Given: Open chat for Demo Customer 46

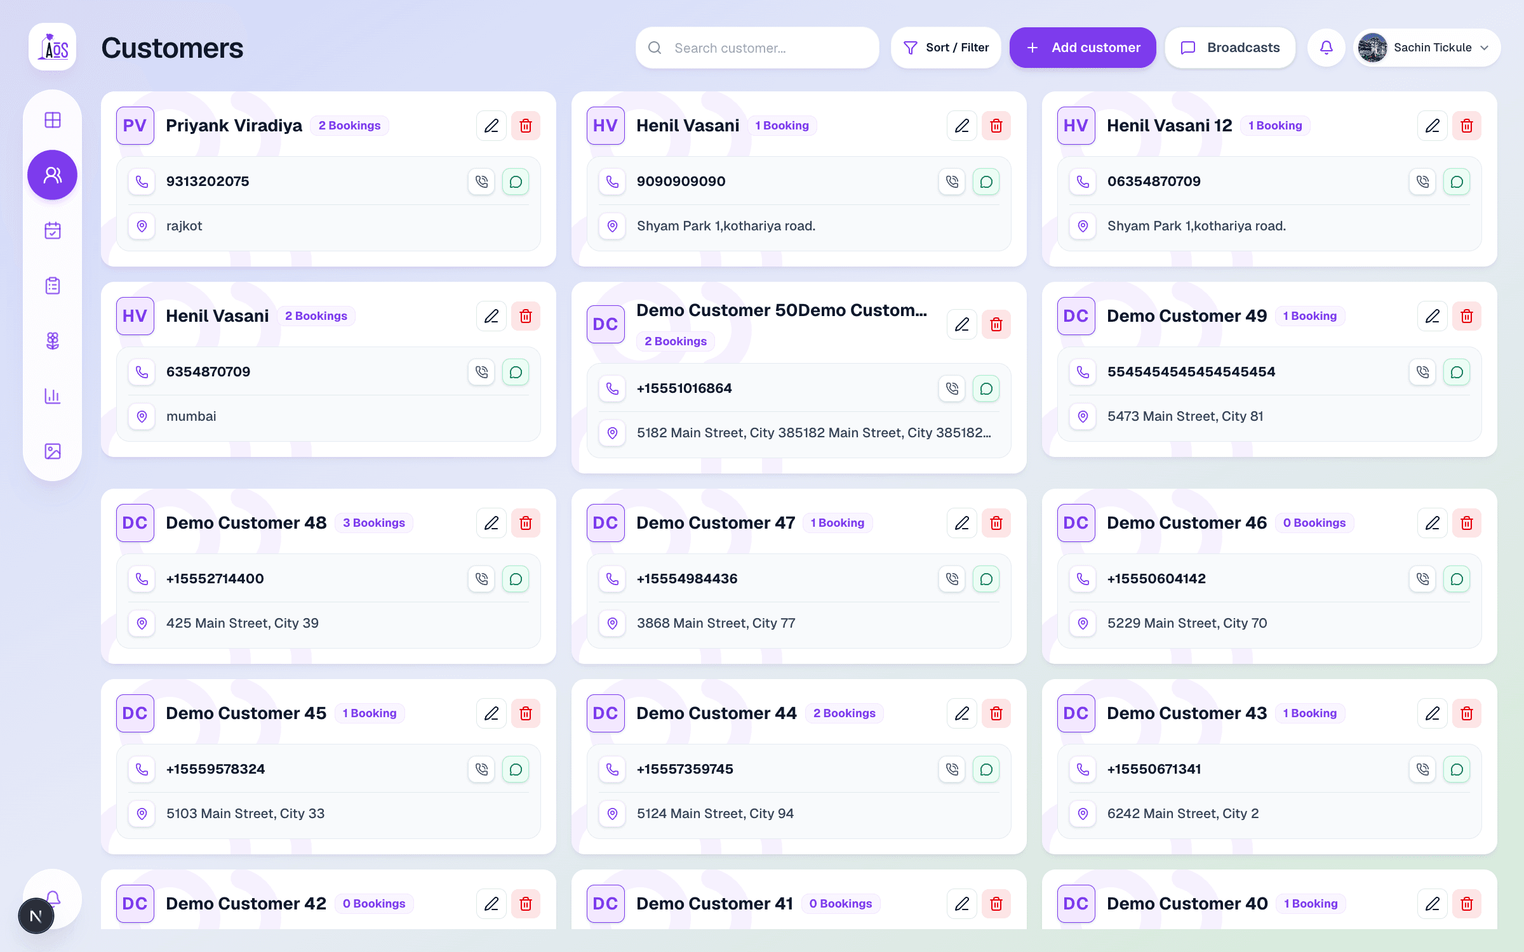Looking at the screenshot, I should click(x=1457, y=579).
